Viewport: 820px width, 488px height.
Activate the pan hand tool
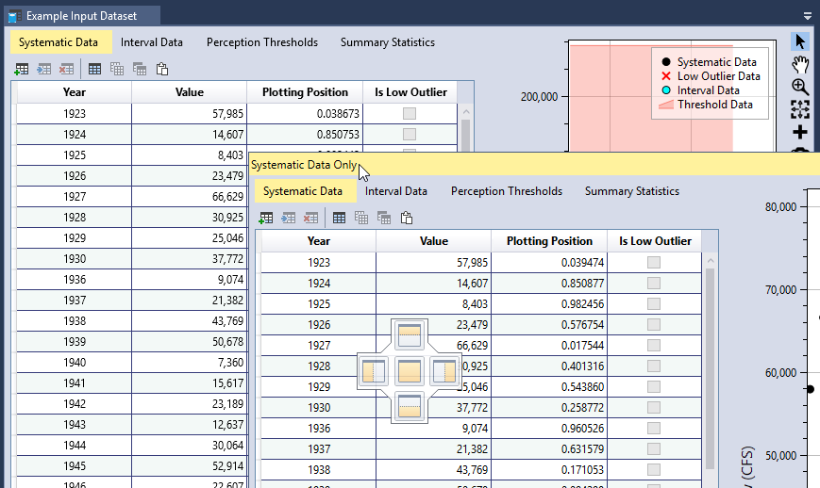[800, 64]
